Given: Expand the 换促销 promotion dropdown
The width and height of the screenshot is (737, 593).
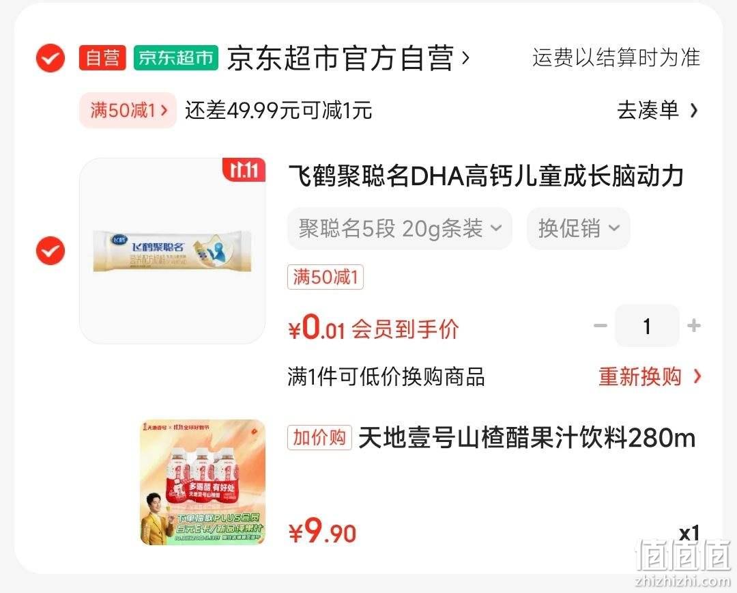Looking at the screenshot, I should tap(579, 229).
